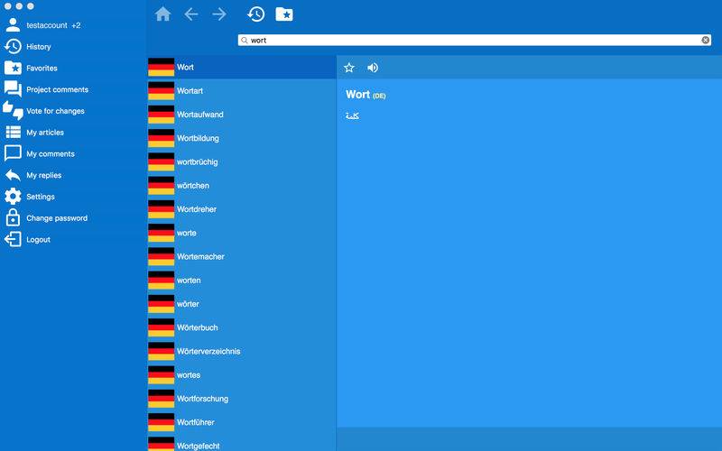The height and width of the screenshot is (451, 722).
Task: Open My replies
Action: (x=43, y=175)
